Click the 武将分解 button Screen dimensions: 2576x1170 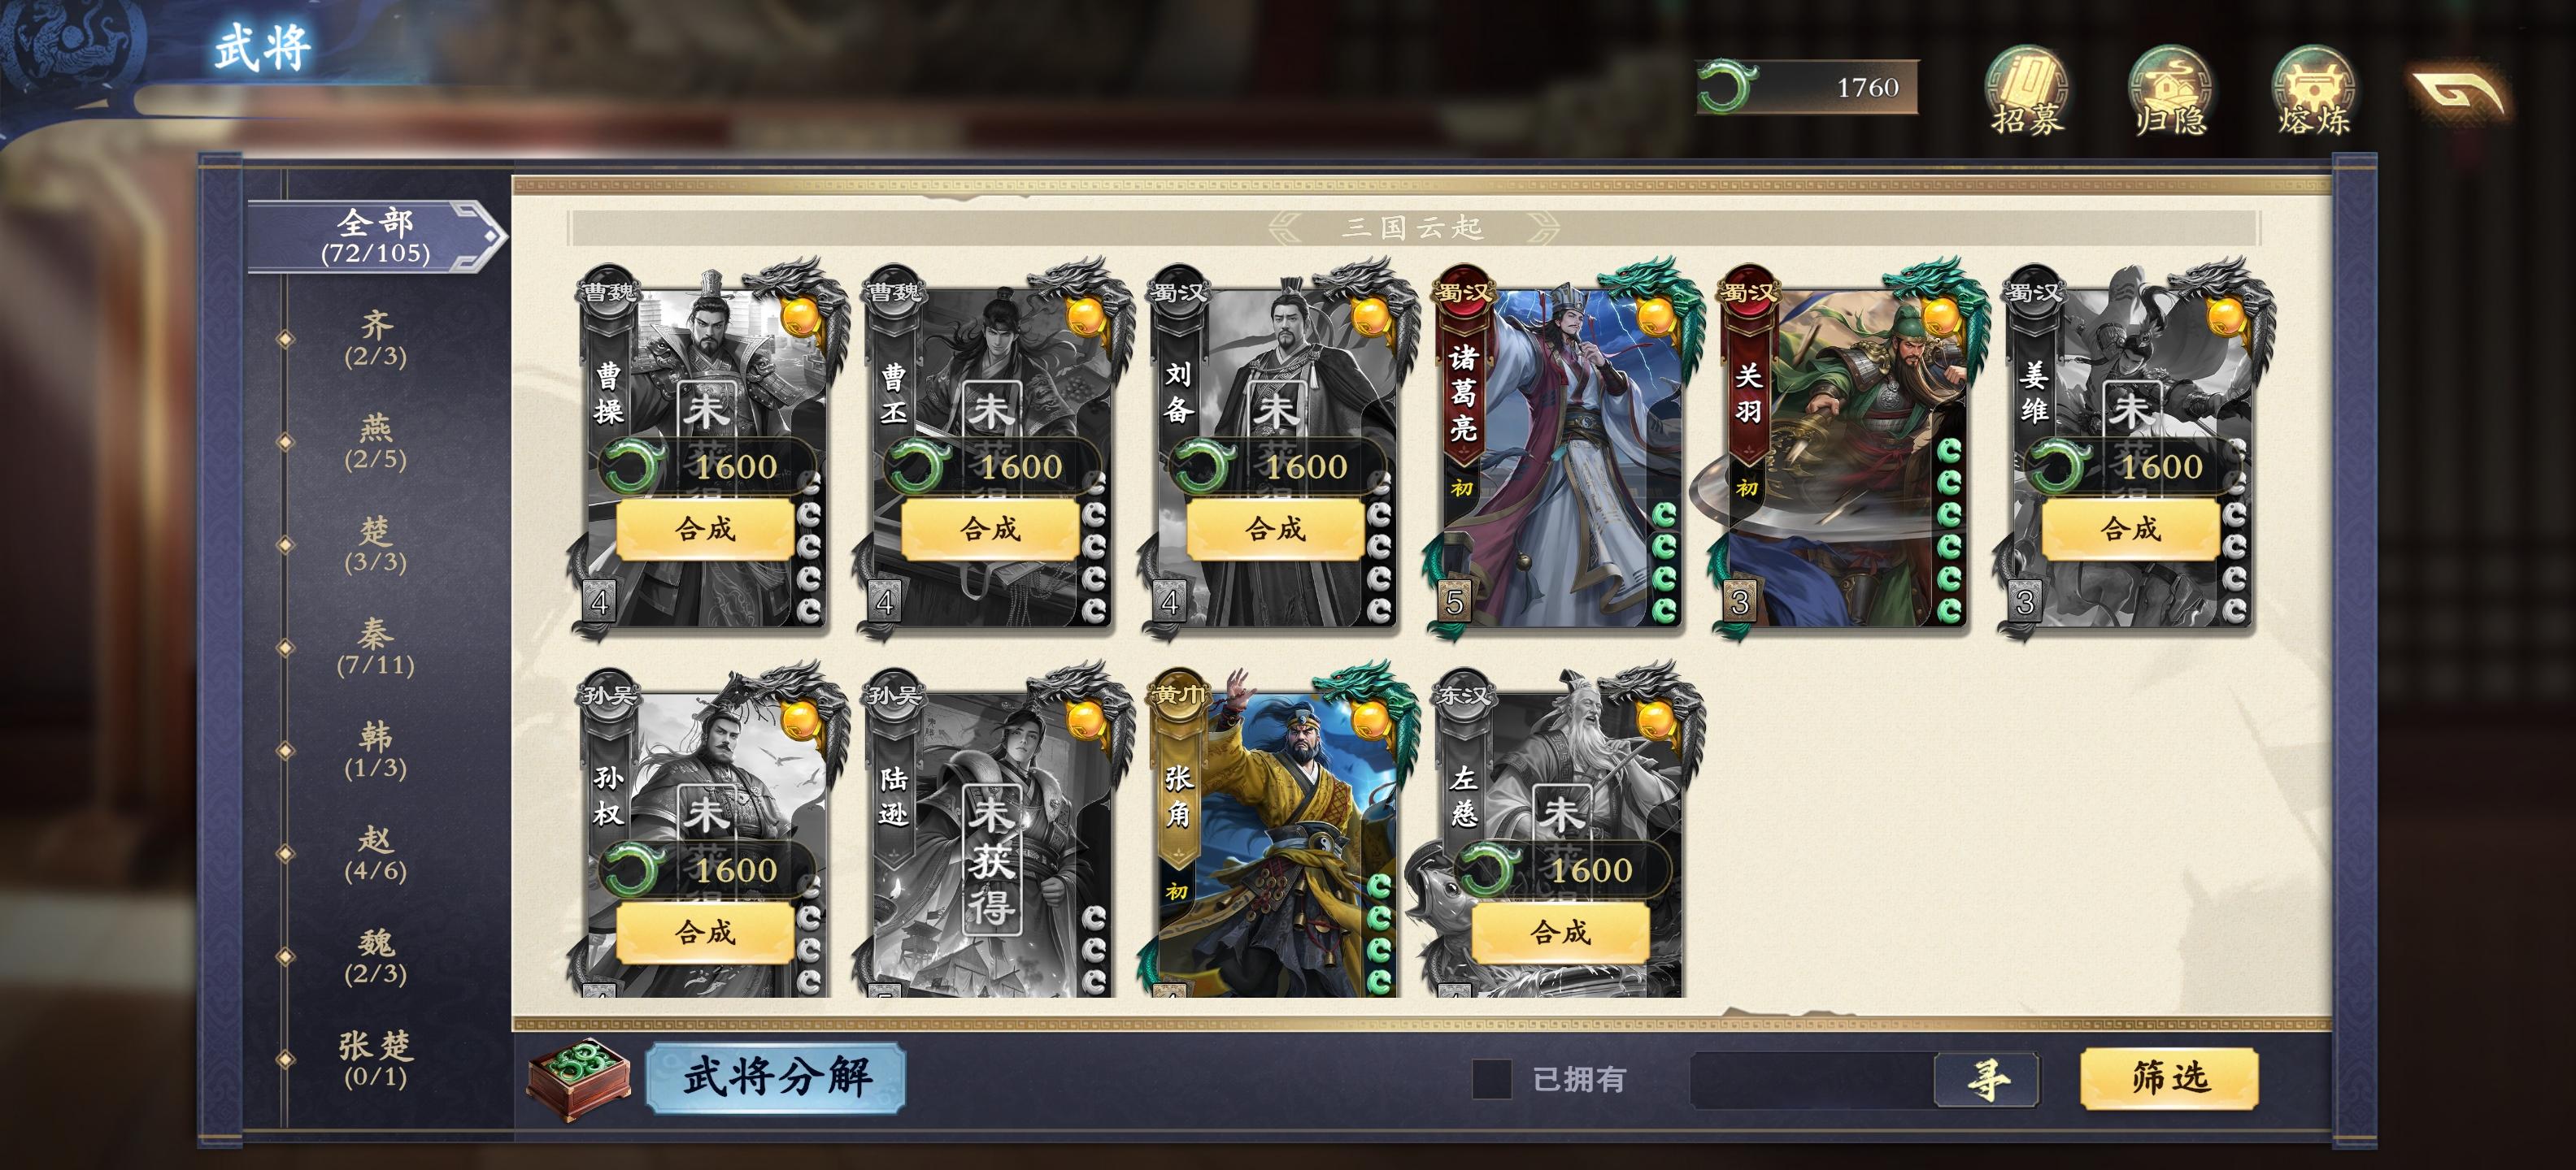click(x=776, y=1077)
